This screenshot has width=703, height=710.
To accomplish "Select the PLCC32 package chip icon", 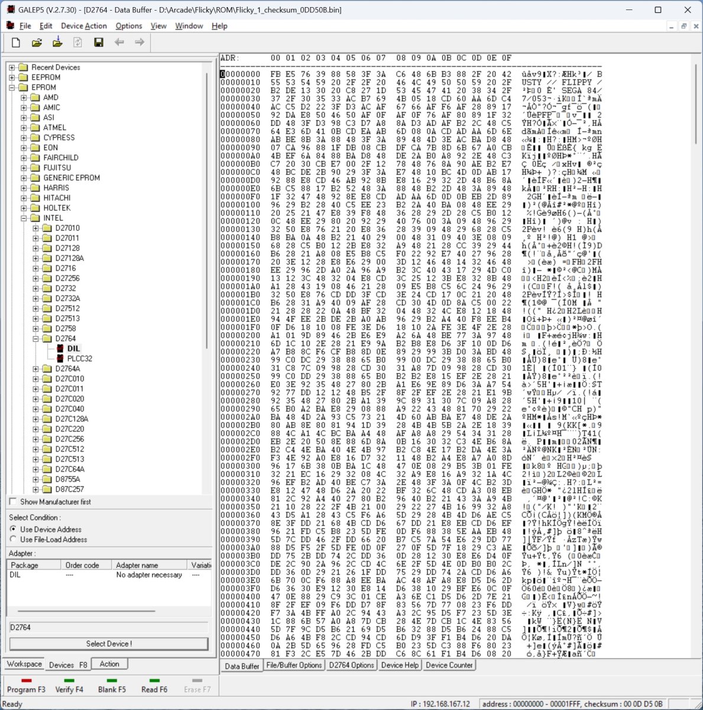I will [x=60, y=359].
